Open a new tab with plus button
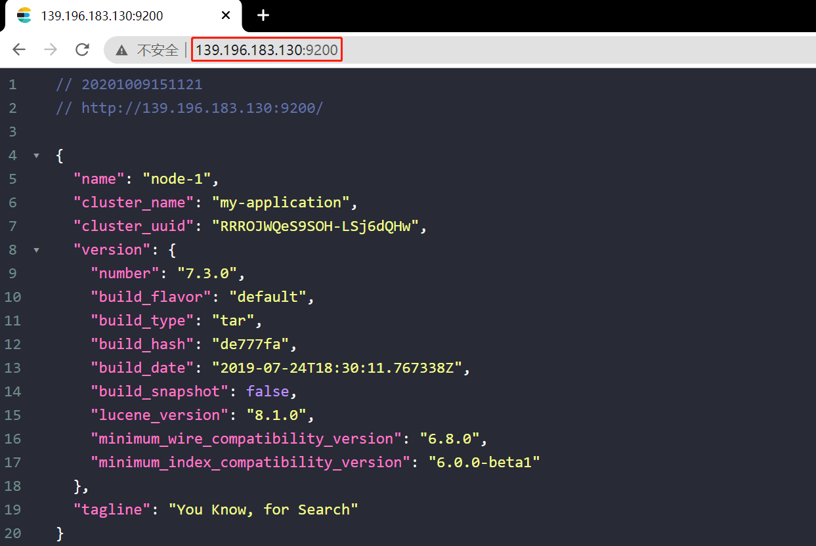 click(263, 16)
